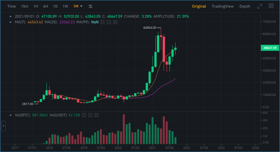
Task: Open MA indicator settings gear
Action: 109,22
